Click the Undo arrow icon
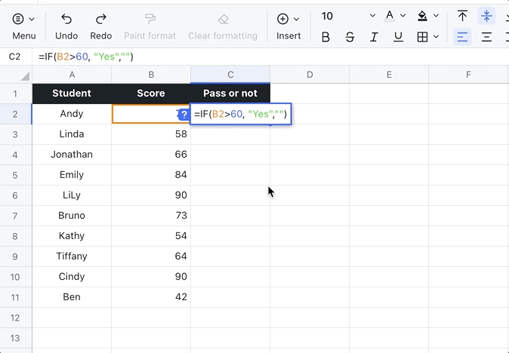Viewport: 509px width, 353px height. (66, 19)
